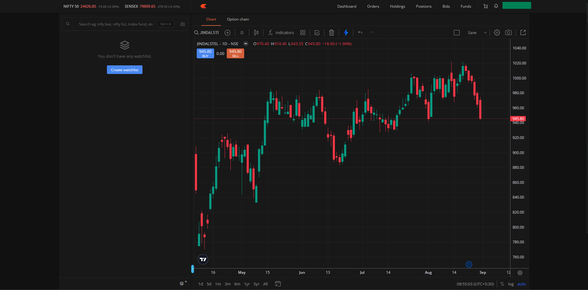Click the Create watchlist button

(x=124, y=70)
